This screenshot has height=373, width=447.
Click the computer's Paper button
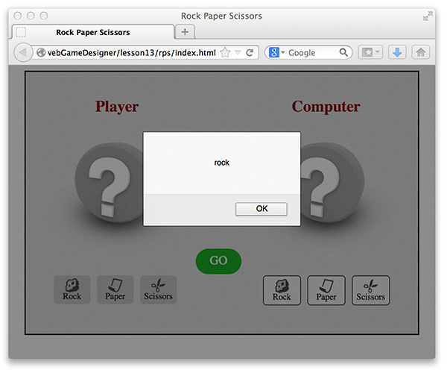(x=326, y=290)
